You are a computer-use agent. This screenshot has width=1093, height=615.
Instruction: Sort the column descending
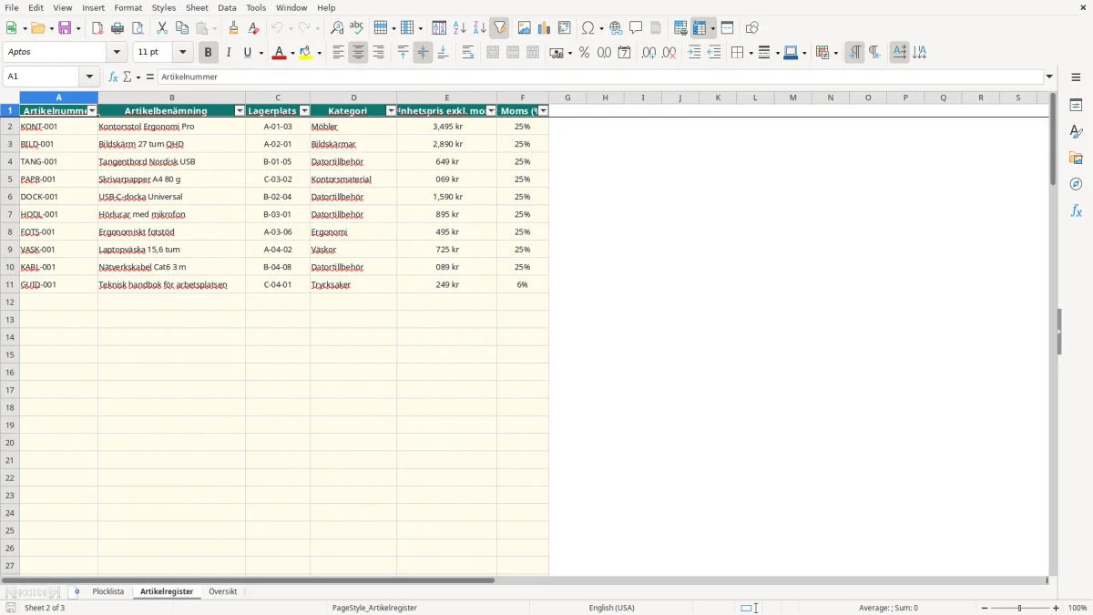(479, 28)
